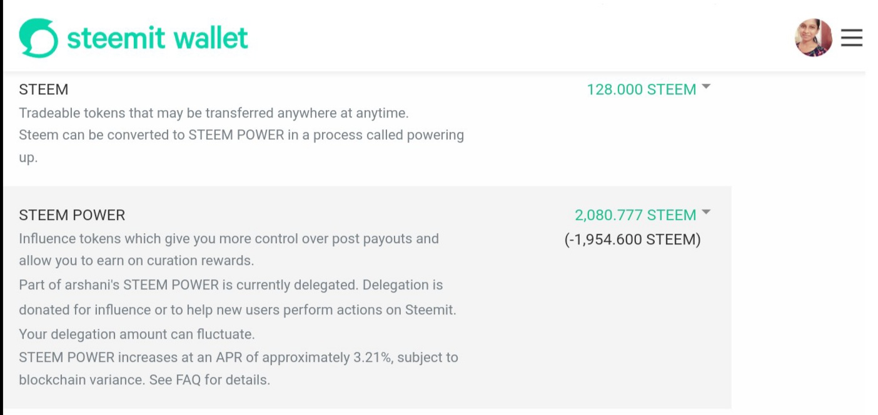This screenshot has width=878, height=415.
Task: Click the "Tradeable tokens" description line
Action: [x=213, y=113]
